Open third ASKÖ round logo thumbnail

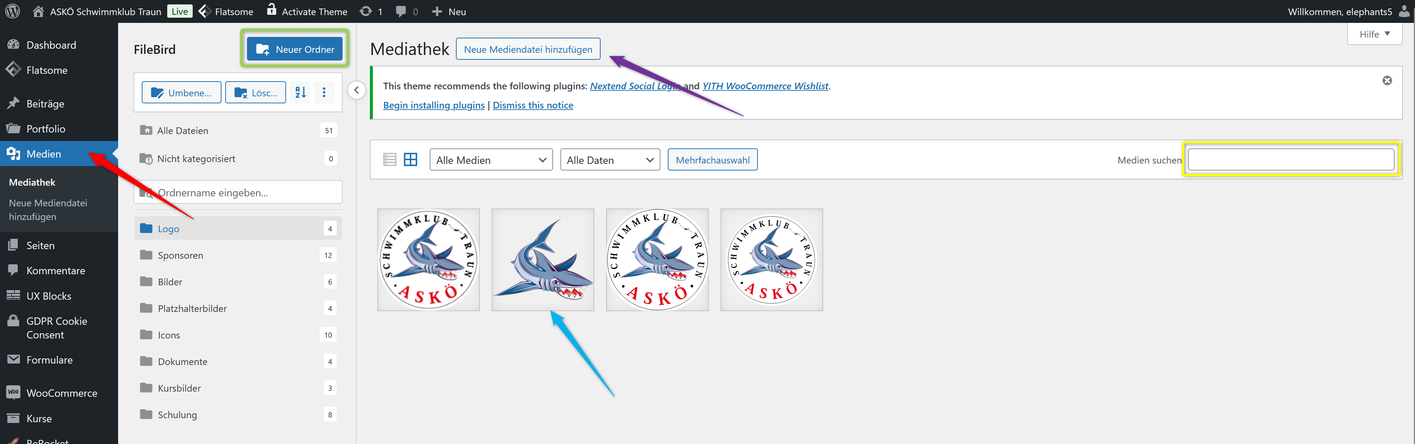point(657,260)
